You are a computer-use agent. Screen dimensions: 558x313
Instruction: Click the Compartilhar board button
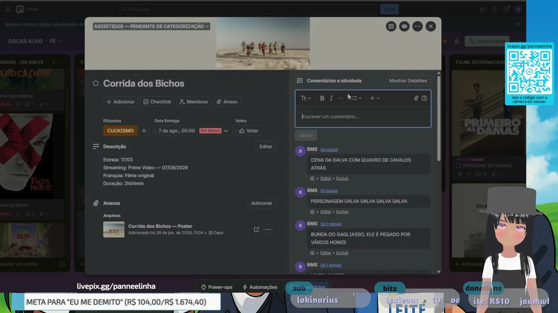coord(487,41)
